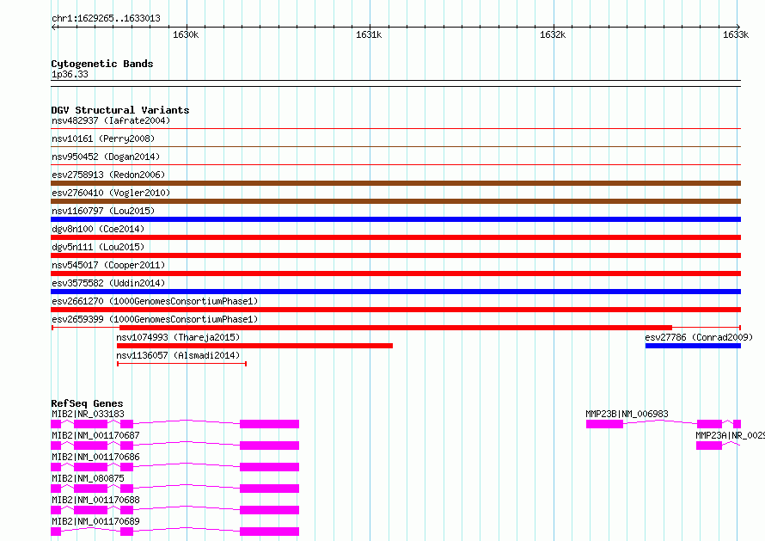
Task: Select the blue esv3575582 variant bar
Action: (395, 292)
